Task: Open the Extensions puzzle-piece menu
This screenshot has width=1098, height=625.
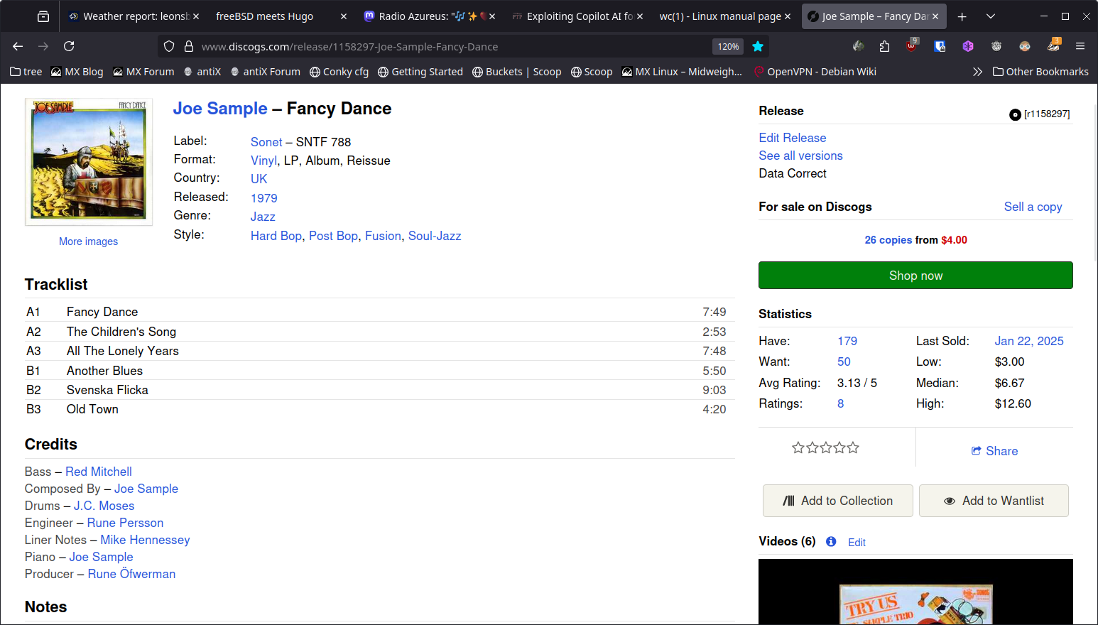Action: 884,46
